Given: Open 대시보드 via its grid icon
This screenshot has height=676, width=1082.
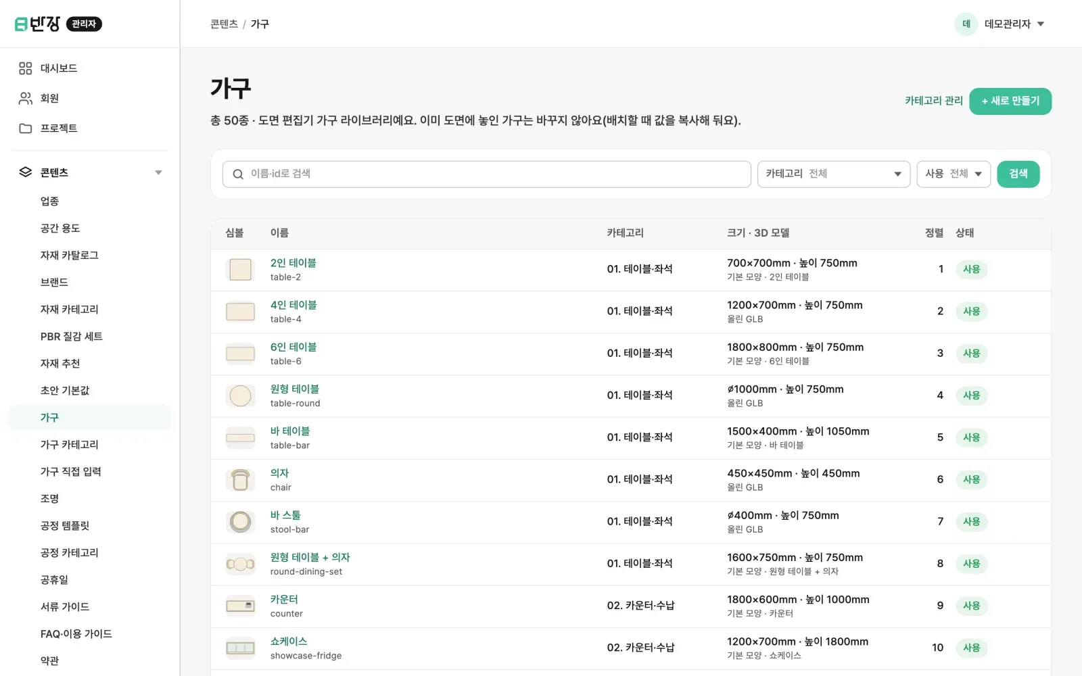Looking at the screenshot, I should 26,68.
